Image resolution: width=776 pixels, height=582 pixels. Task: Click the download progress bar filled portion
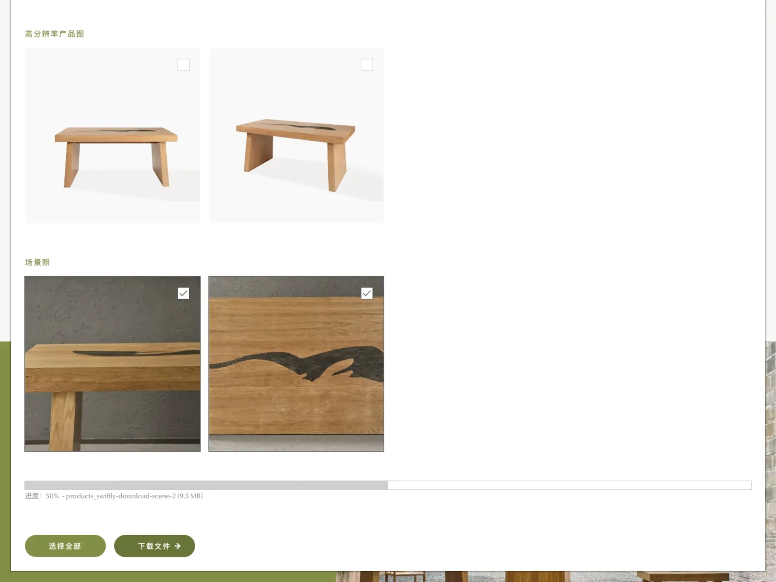coord(206,485)
